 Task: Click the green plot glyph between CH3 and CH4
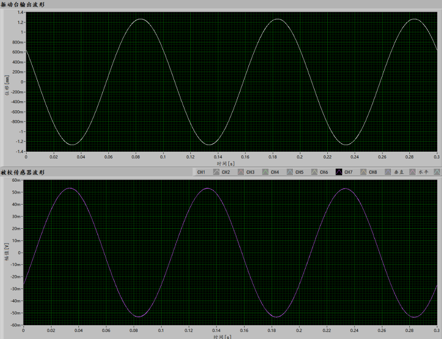265,172
